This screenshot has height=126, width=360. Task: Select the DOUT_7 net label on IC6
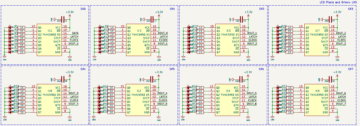coord(341,104)
